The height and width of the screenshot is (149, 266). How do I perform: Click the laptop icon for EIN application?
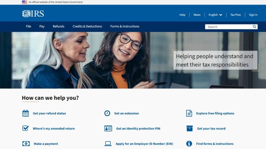108,144
